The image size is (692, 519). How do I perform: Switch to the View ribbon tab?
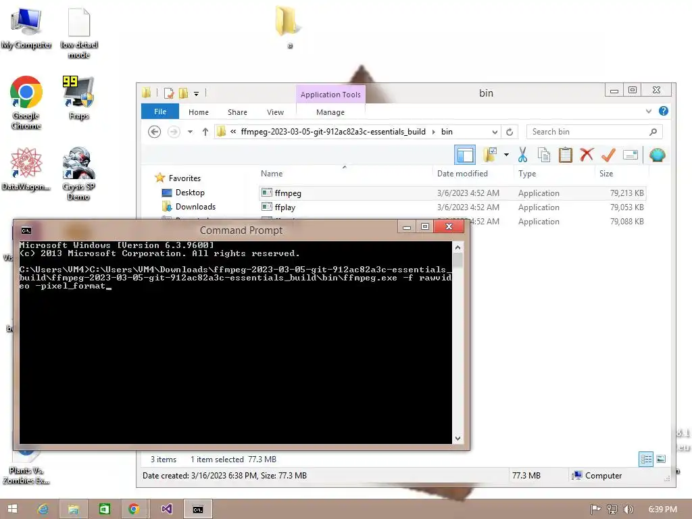coord(276,112)
